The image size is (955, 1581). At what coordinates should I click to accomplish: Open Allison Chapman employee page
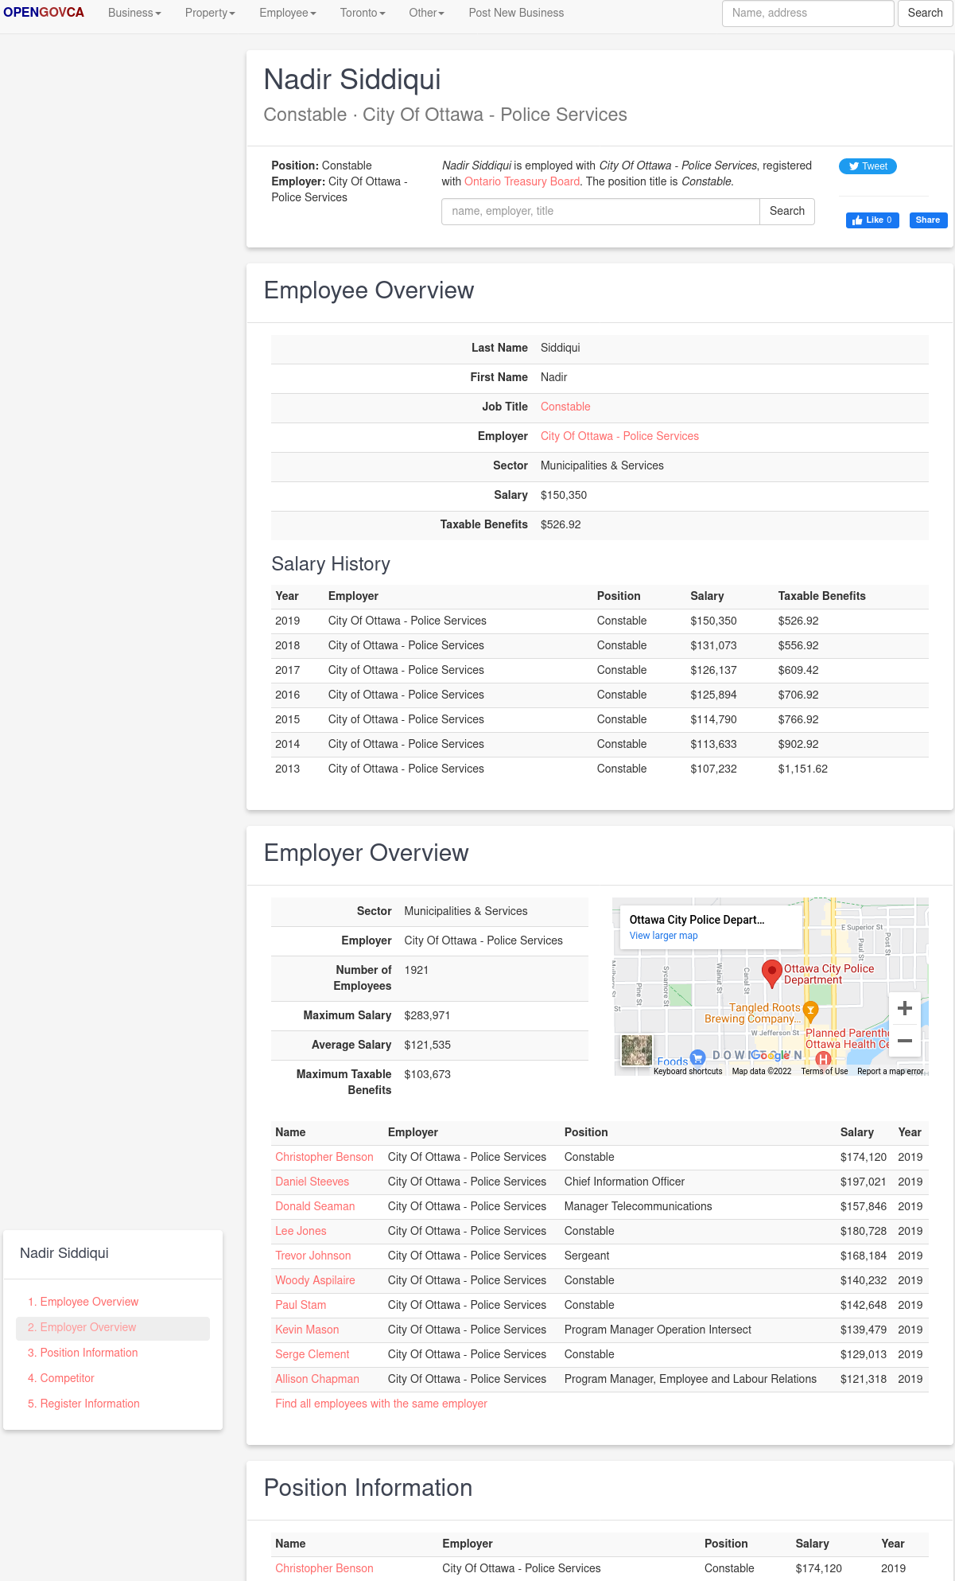[x=317, y=1379]
